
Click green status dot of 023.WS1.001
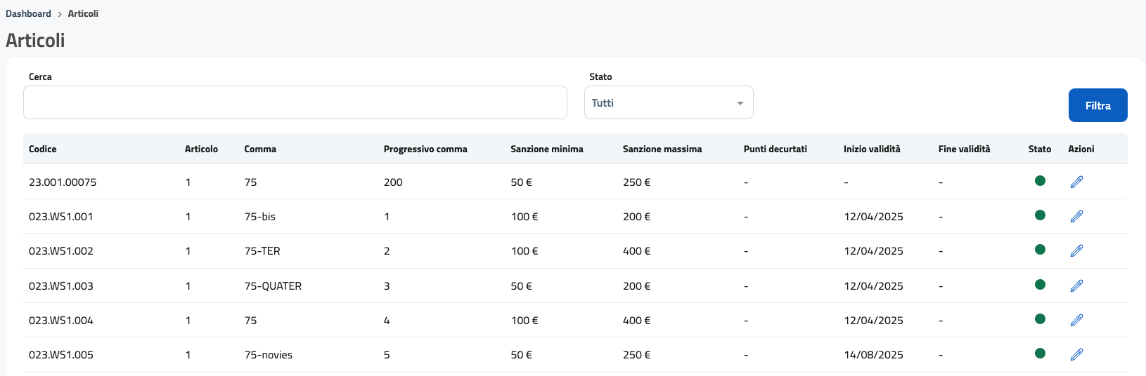pos(1040,215)
